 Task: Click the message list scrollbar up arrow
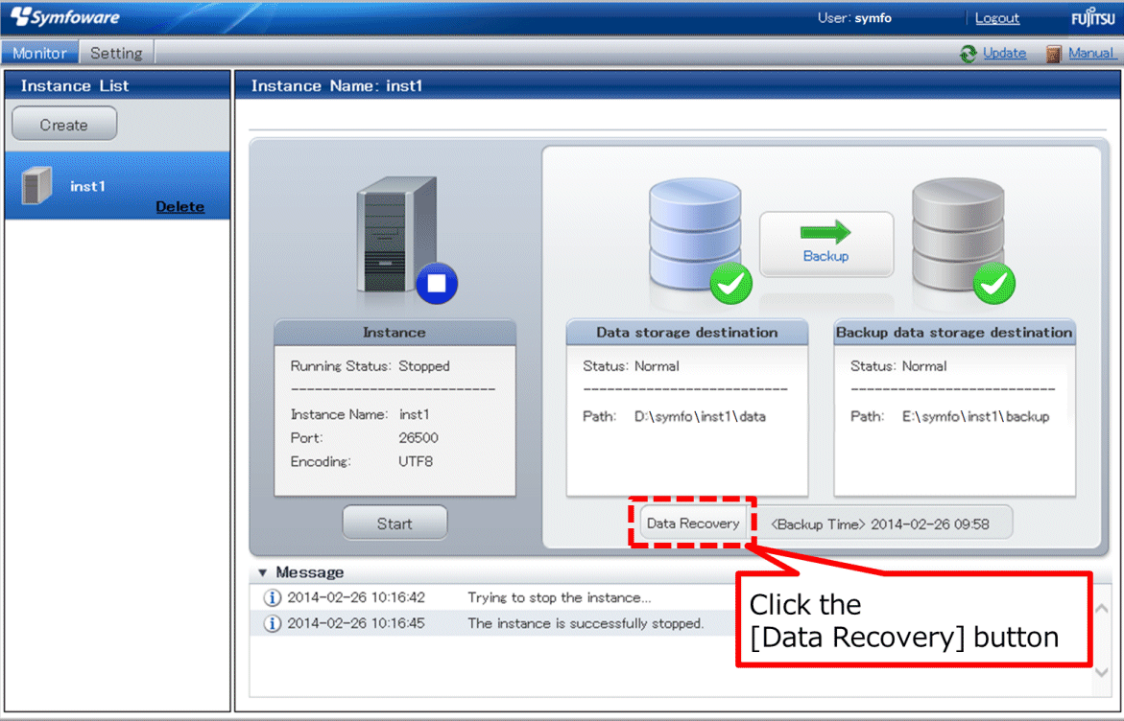coord(1102,609)
